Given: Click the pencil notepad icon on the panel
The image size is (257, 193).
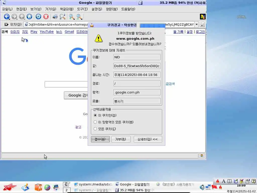Looking at the screenshot, I should (x=25, y=187).
